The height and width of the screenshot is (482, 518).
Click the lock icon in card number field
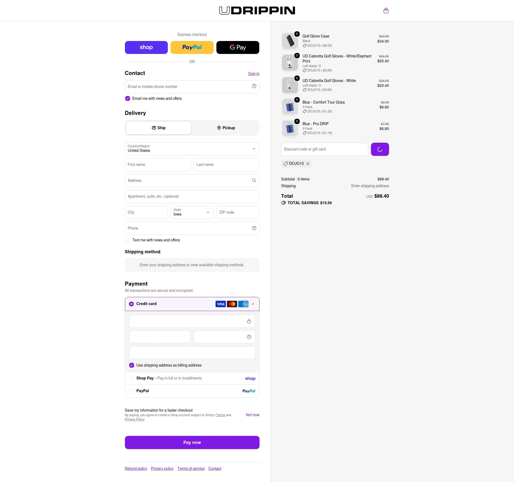coord(249,321)
